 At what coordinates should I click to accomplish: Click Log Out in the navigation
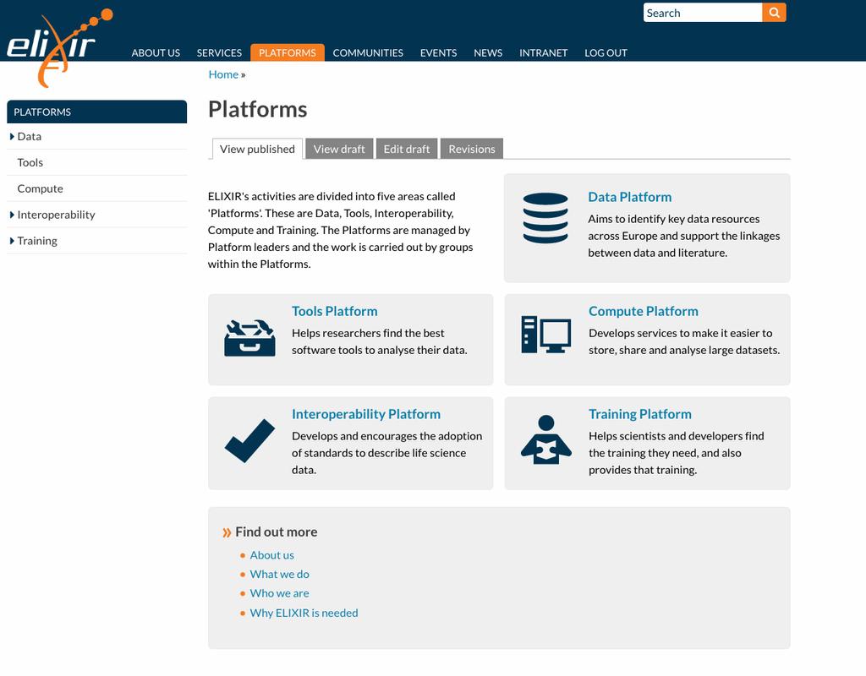point(606,53)
